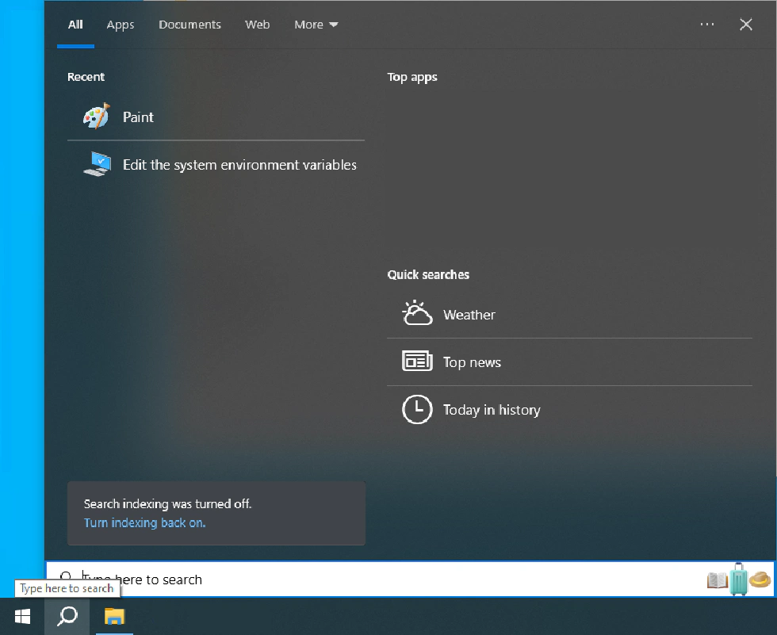The width and height of the screenshot is (777, 635).
Task: Open File Explorer from the taskbar
Action: (x=115, y=616)
